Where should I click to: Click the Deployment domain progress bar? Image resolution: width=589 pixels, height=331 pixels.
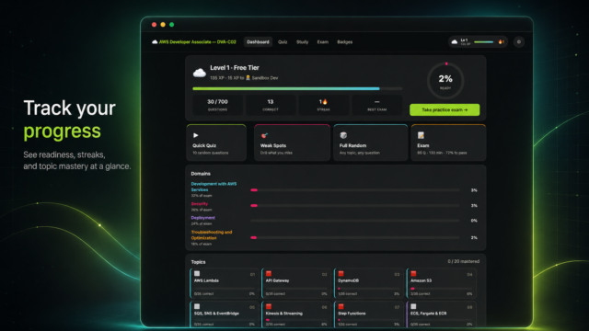355,221
